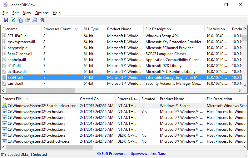Click the Exit door toolbar icon
248x158 pixels.
42,20
